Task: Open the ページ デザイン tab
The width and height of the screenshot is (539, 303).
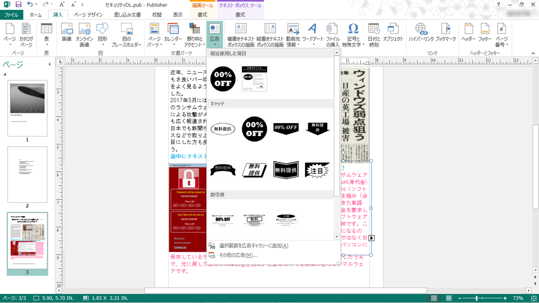Action: (88, 15)
